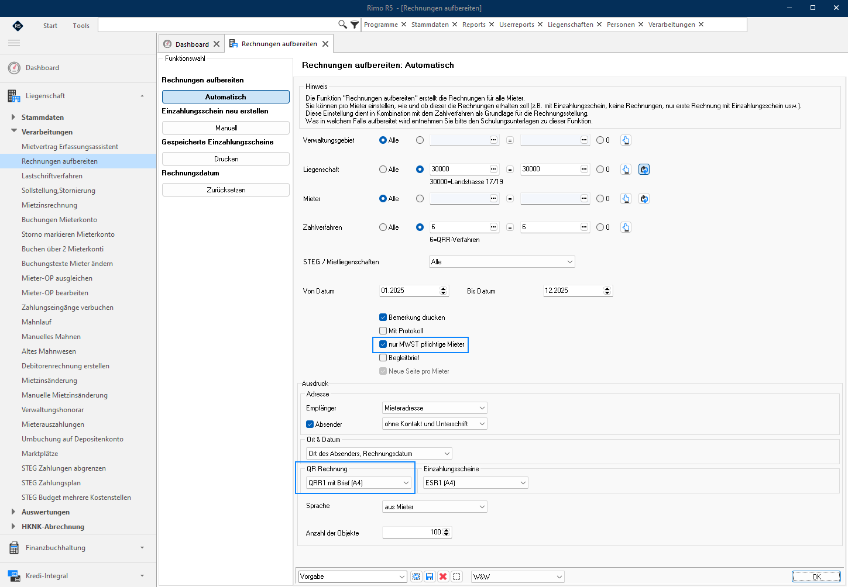Click the equals button in Liegenschaft row
The height and width of the screenshot is (587, 848).
(510, 170)
